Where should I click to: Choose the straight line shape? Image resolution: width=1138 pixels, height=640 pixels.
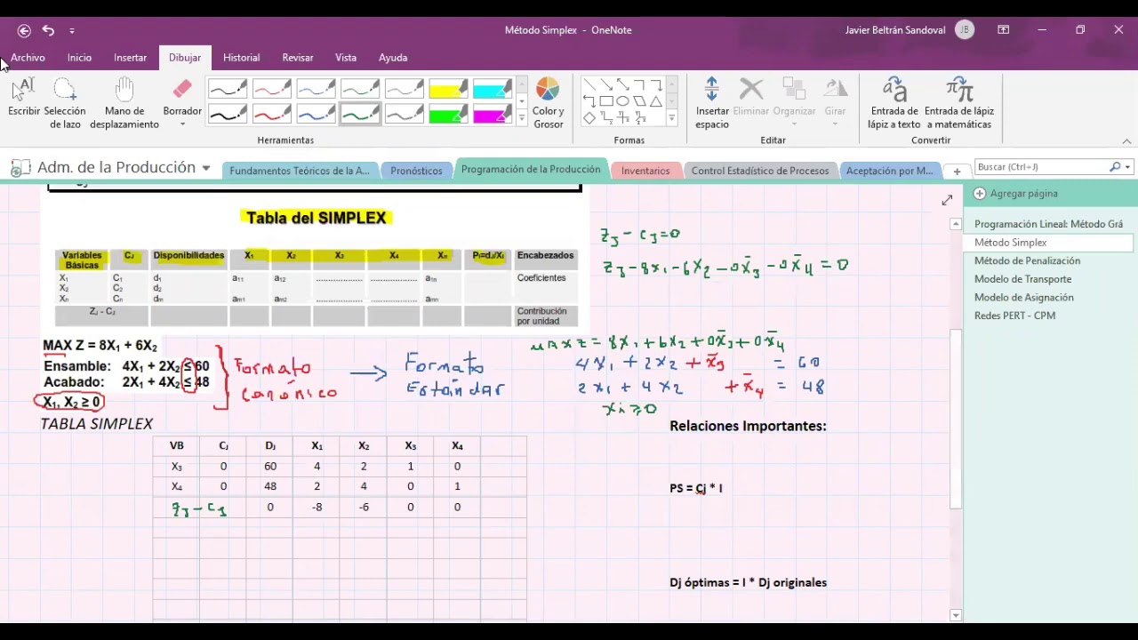tap(589, 85)
